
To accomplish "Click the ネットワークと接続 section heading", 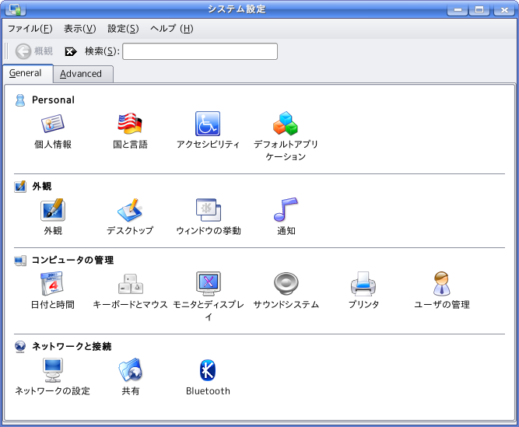I will click(x=72, y=346).
